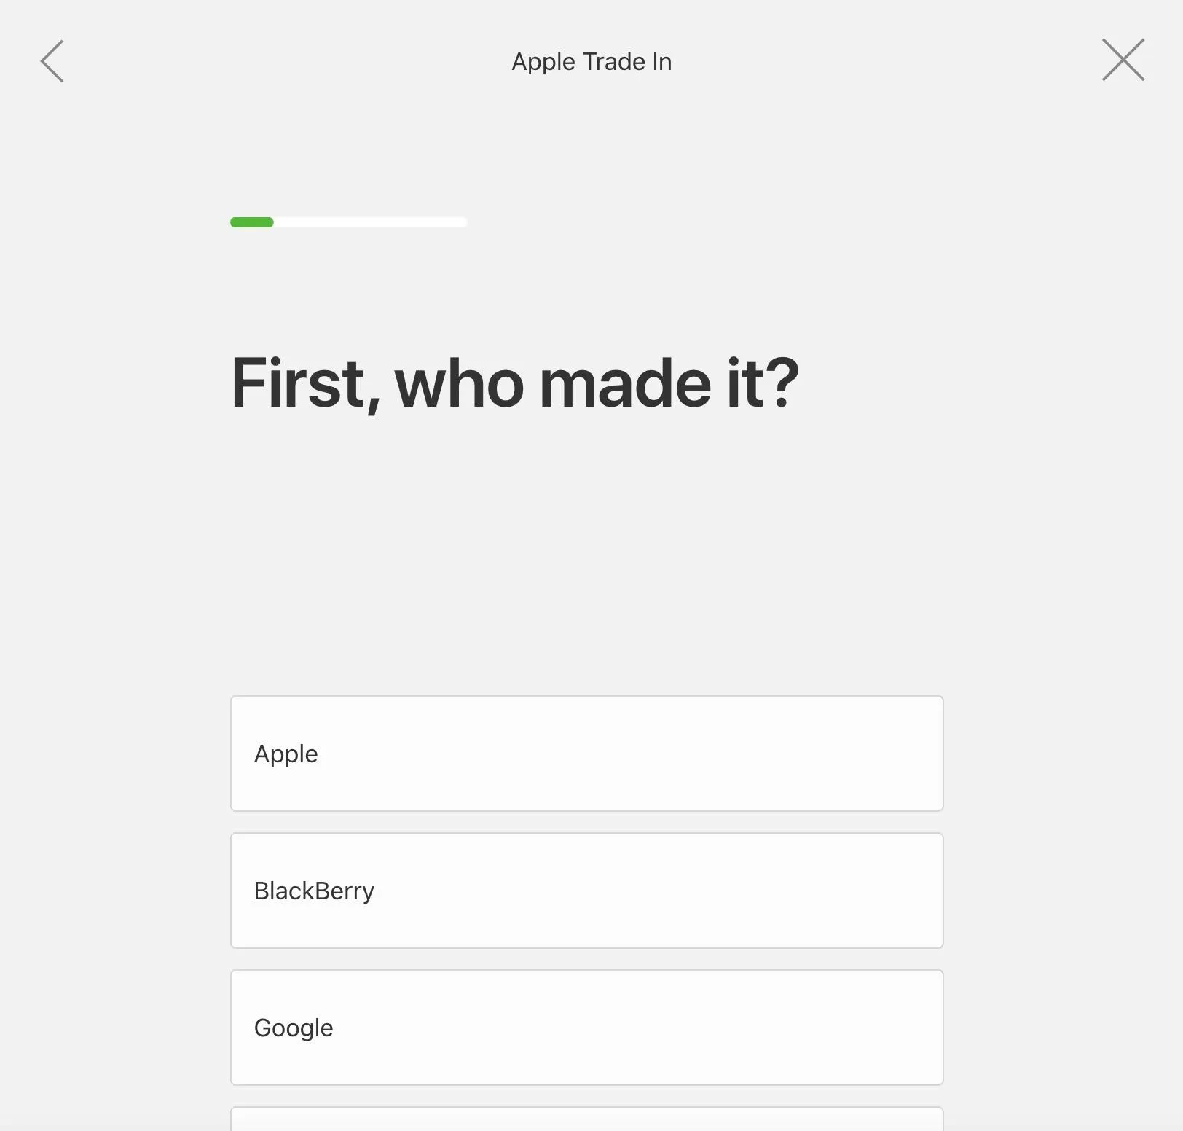Click the question mark in the heading
The width and height of the screenshot is (1183, 1131).
pyautogui.click(x=785, y=383)
